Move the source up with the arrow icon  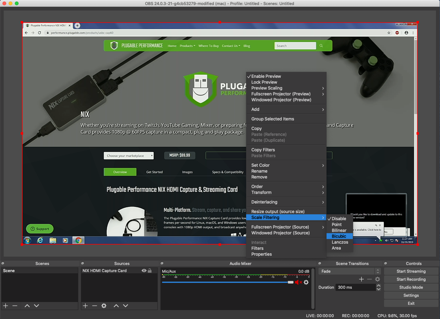pos(116,305)
